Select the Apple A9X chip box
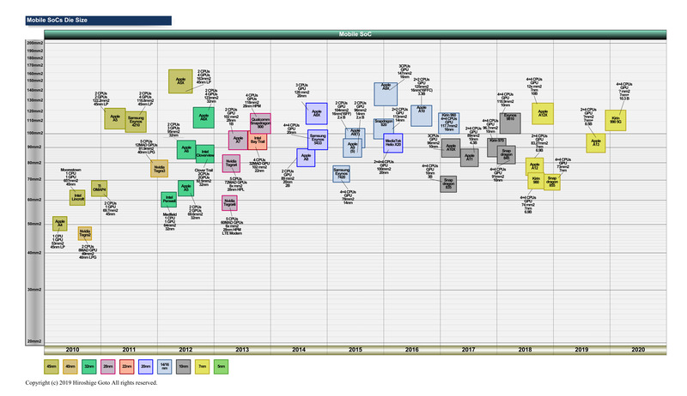The width and height of the screenshot is (687, 396). pyautogui.click(x=386, y=94)
